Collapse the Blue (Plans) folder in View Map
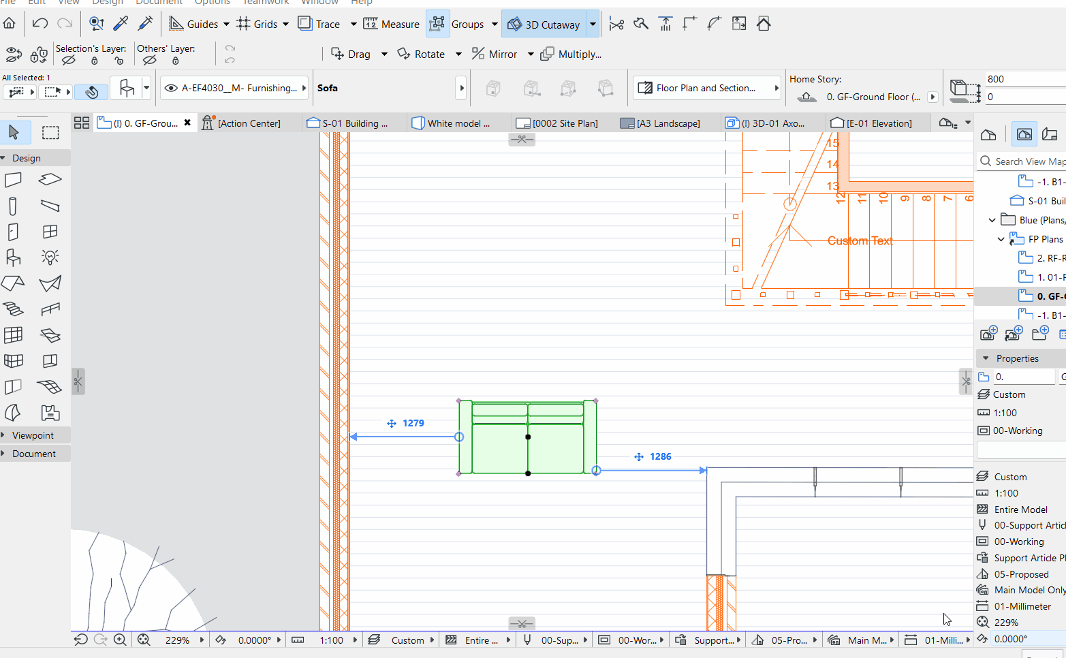Image resolution: width=1066 pixels, height=658 pixels. [x=992, y=220]
